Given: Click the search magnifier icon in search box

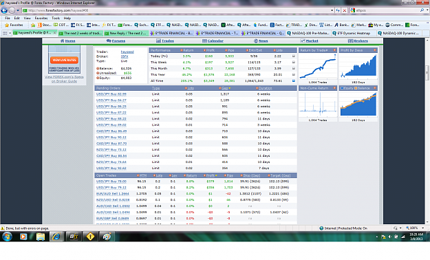Looking at the screenshot, I should click(422, 10).
